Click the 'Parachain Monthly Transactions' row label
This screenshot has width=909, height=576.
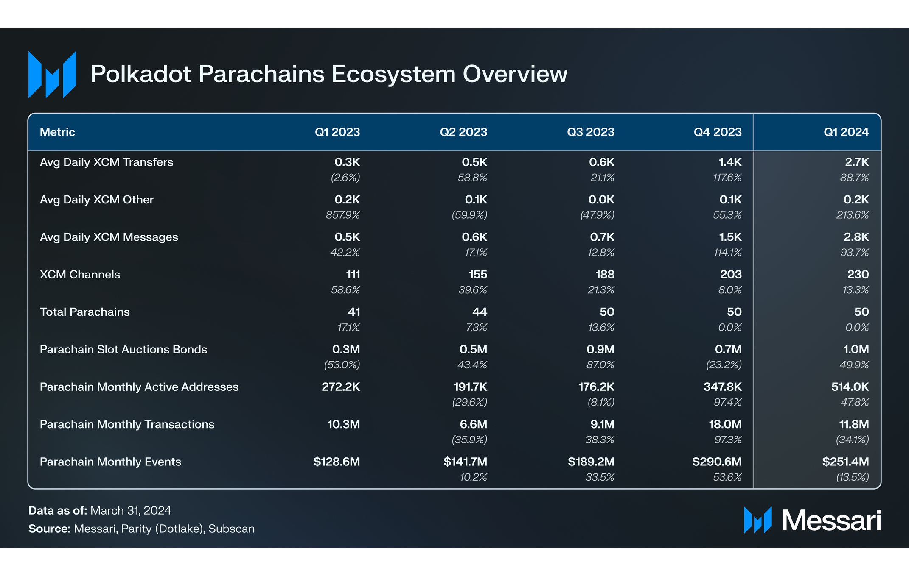tap(127, 424)
